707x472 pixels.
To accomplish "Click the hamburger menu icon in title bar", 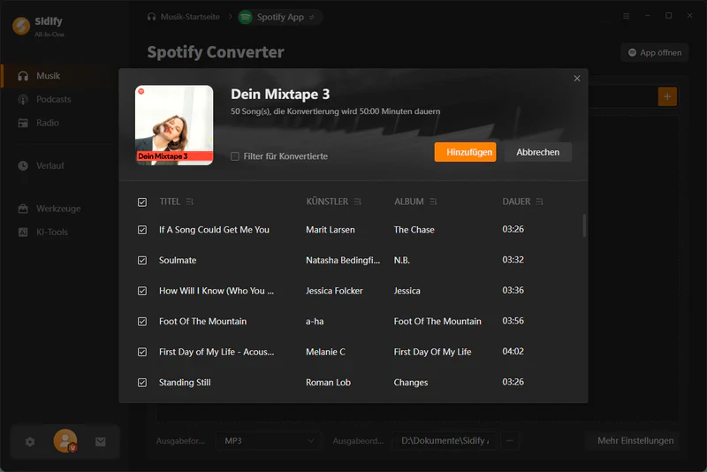I will coord(627,16).
